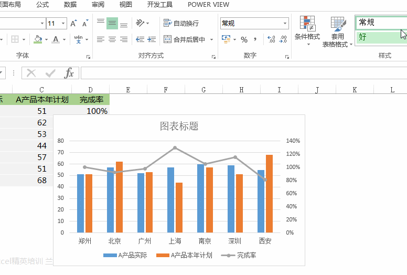Apply percent style
The width and height of the screenshot is (407, 275).
coord(244,39)
